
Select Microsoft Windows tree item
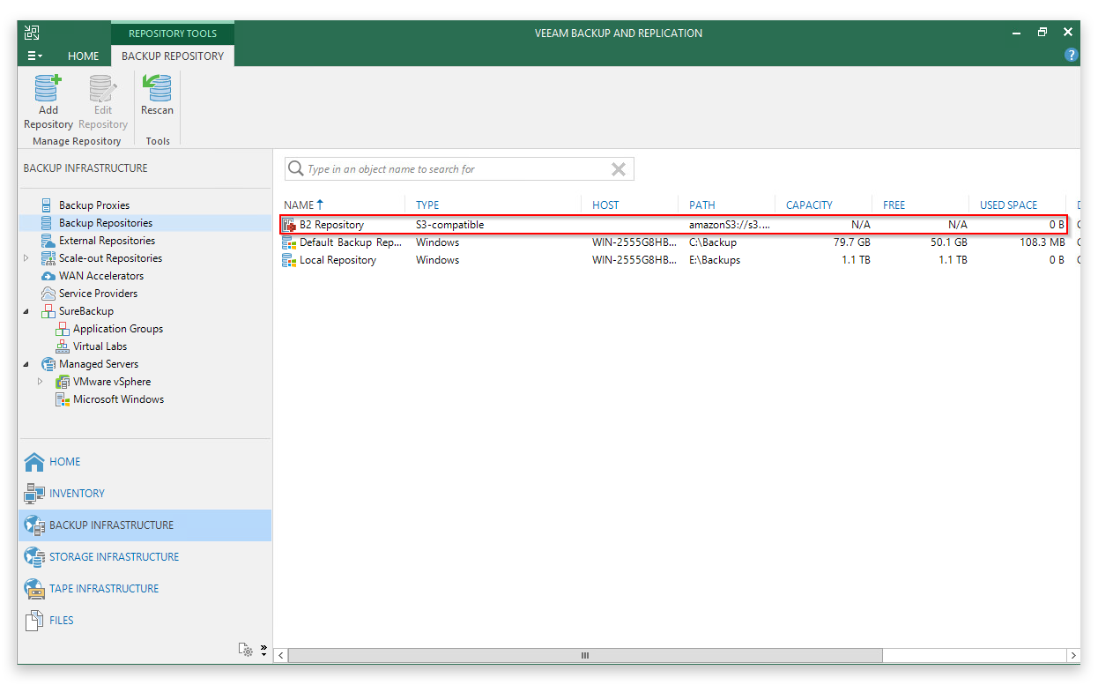coord(118,399)
